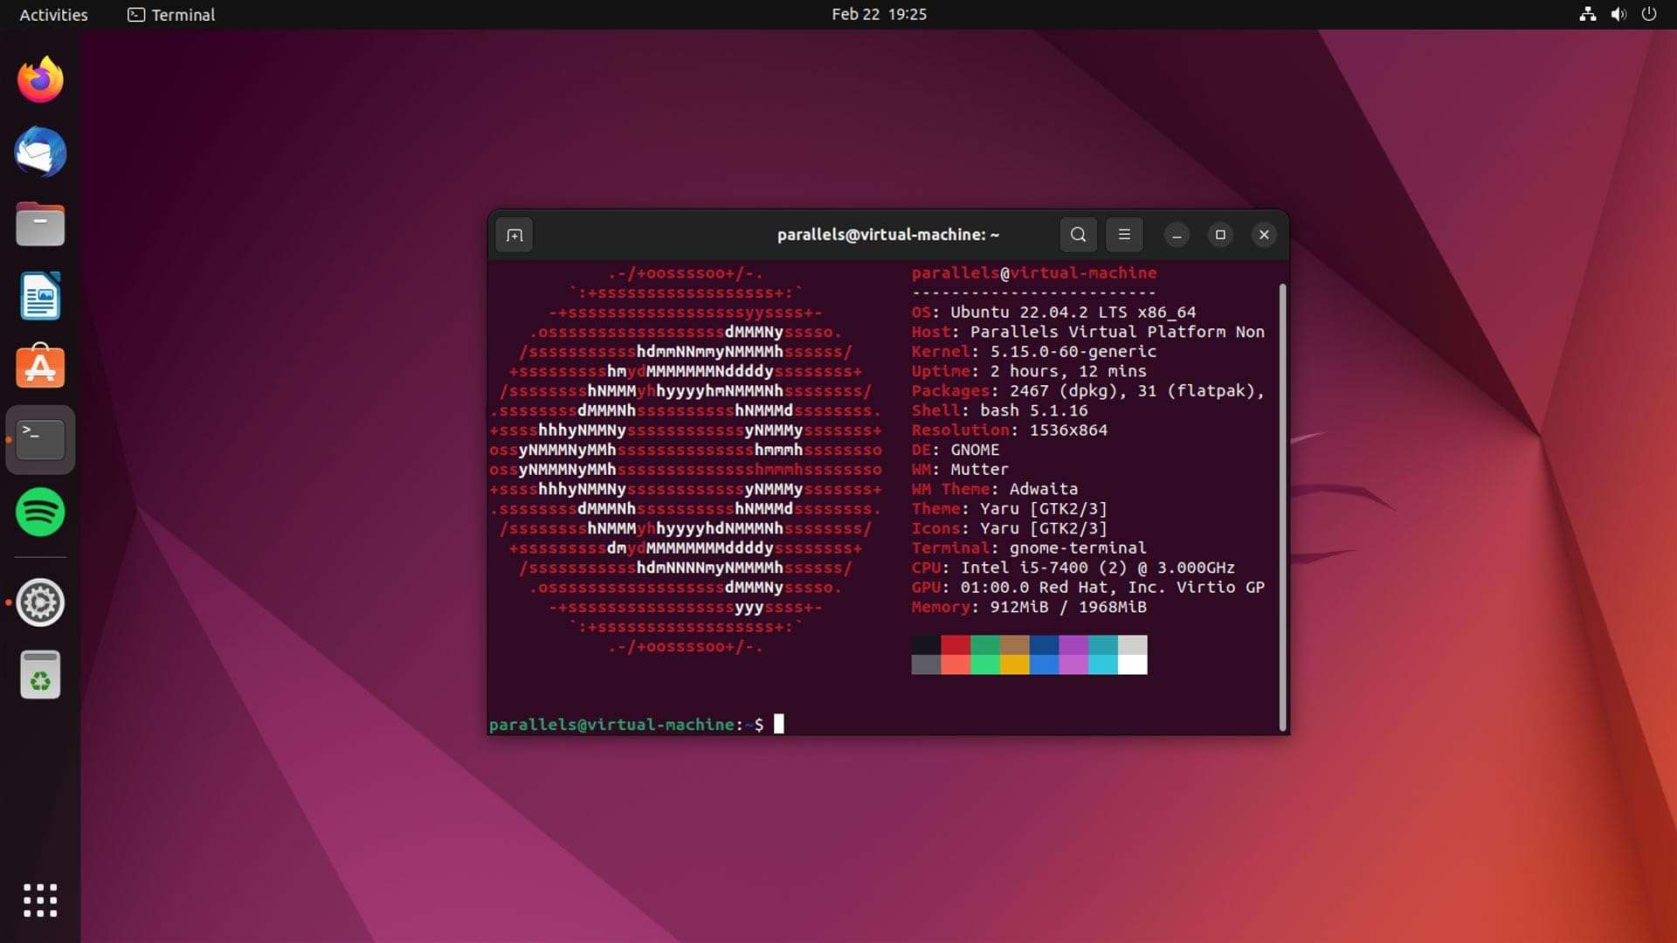Open the Trash in the dock
The image size is (1677, 943).
pos(39,673)
